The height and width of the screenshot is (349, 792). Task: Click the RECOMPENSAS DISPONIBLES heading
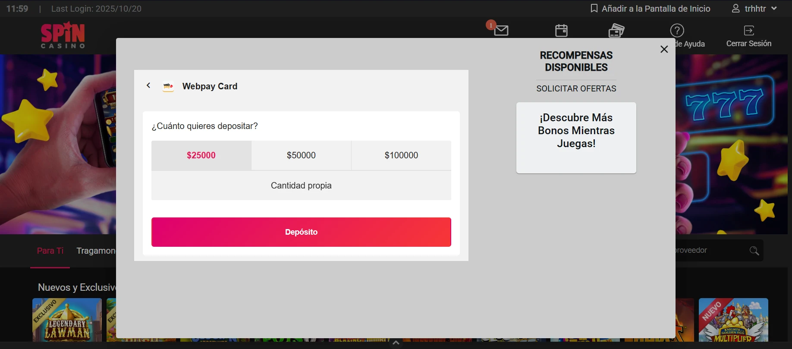pyautogui.click(x=576, y=61)
